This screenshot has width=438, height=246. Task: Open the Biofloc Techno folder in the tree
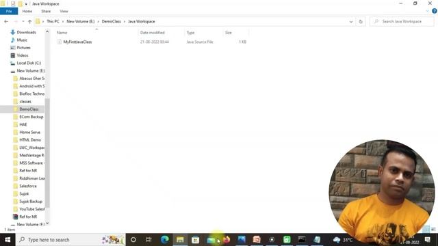[x=32, y=94]
